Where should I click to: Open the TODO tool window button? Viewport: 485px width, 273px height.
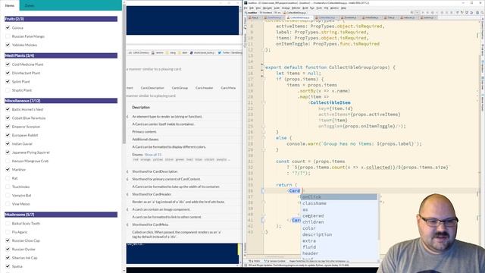click(255, 261)
